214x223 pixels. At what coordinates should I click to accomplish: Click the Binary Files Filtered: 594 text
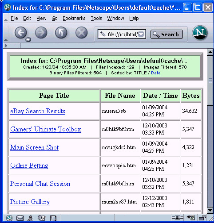pos(75,73)
